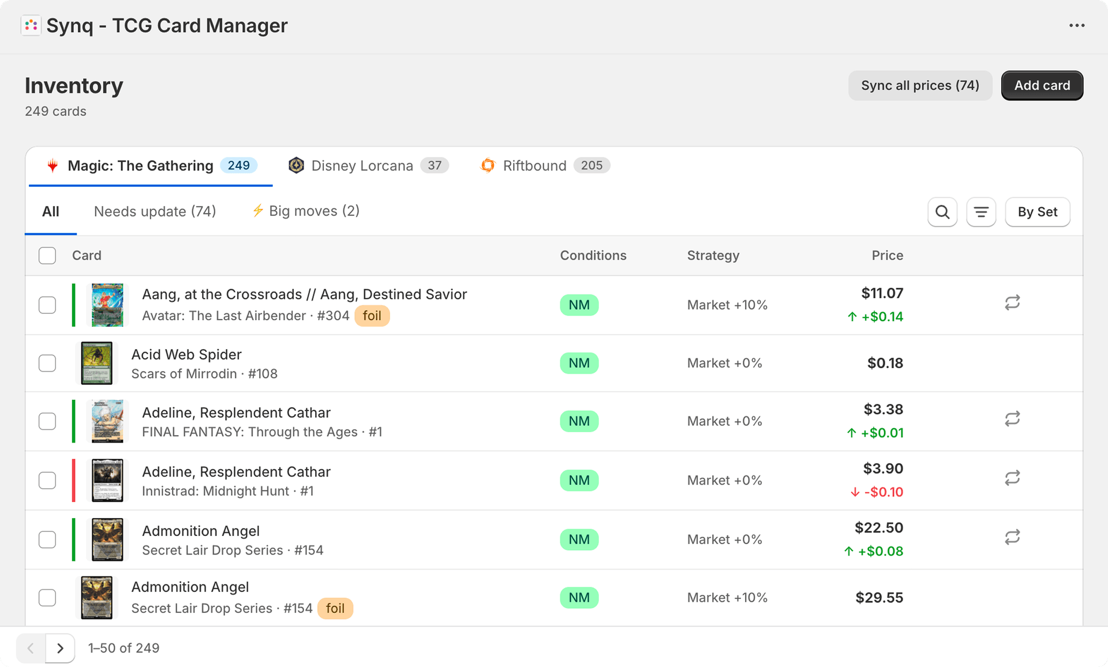1108x667 pixels.
Task: Sync the price of Admonition Angel from Secret Lair
Action: (x=1012, y=537)
